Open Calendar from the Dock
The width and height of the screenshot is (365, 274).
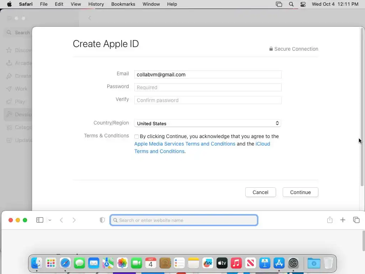tap(151, 263)
